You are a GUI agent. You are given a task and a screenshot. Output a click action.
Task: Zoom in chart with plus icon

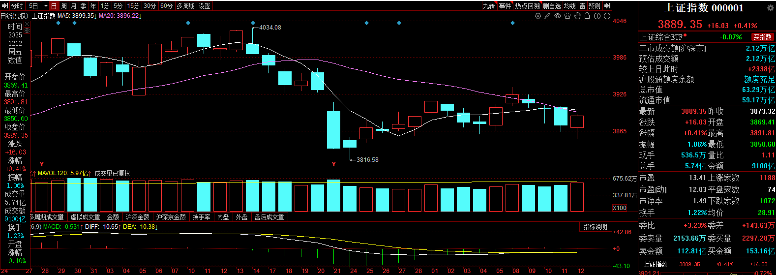pyautogui.click(x=597, y=16)
